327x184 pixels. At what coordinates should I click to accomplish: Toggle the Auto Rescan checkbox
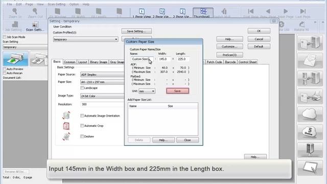pyautogui.click(x=5, y=73)
